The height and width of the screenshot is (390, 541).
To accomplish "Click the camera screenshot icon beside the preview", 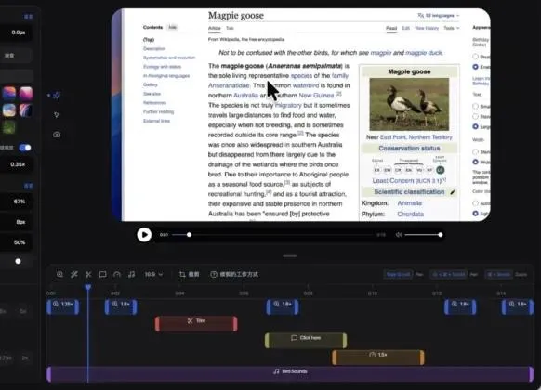I will coord(57,135).
